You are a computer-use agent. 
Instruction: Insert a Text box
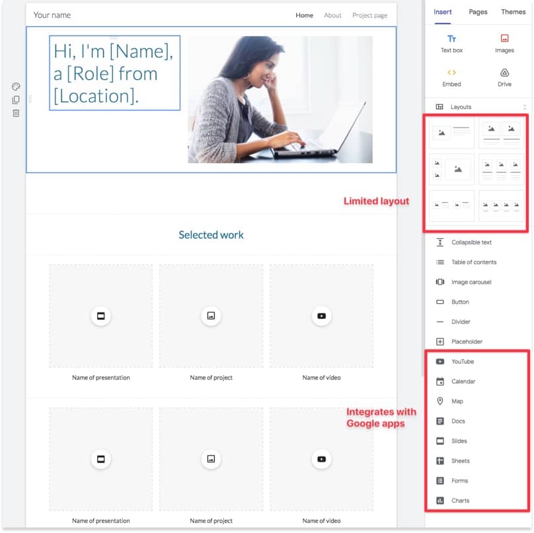point(451,44)
